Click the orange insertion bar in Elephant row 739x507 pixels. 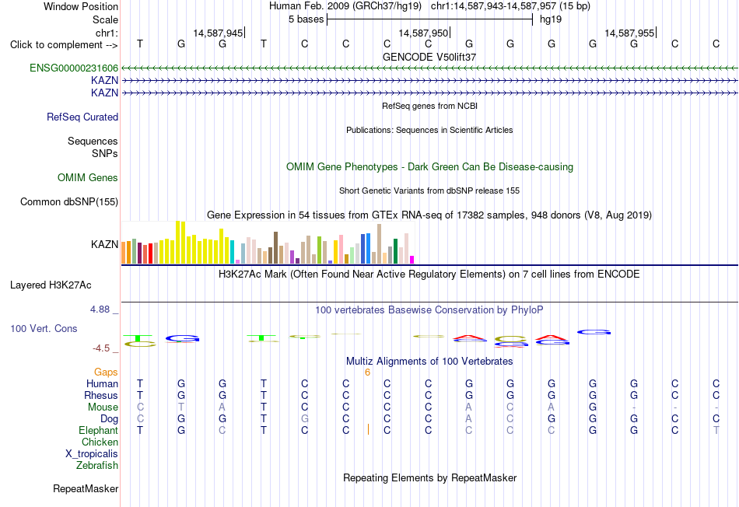(368, 429)
